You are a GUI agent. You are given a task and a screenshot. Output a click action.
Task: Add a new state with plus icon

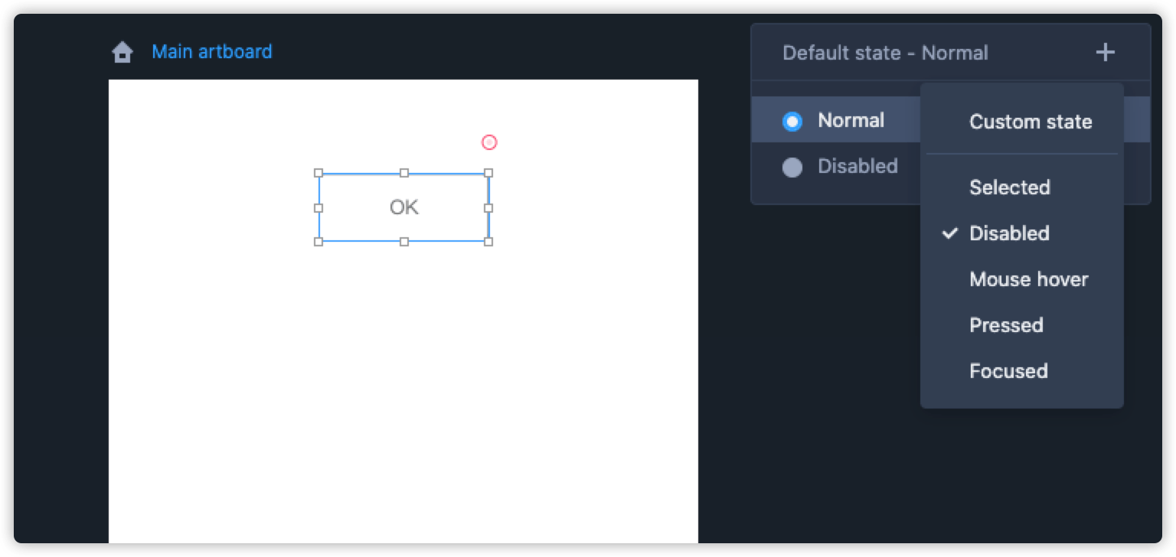1105,52
